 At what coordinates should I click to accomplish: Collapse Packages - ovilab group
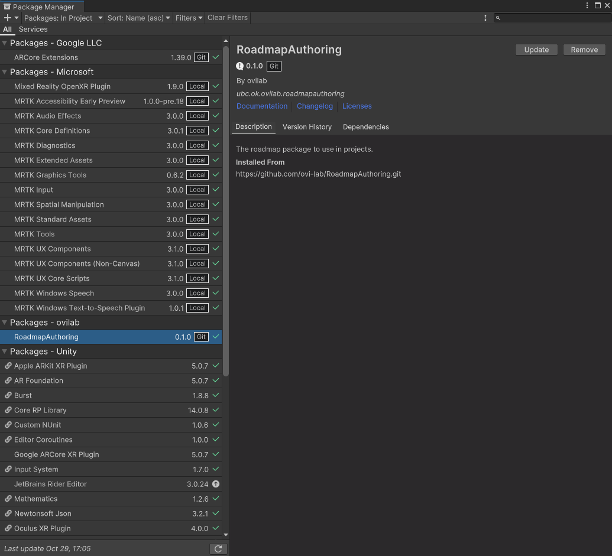pos(5,323)
